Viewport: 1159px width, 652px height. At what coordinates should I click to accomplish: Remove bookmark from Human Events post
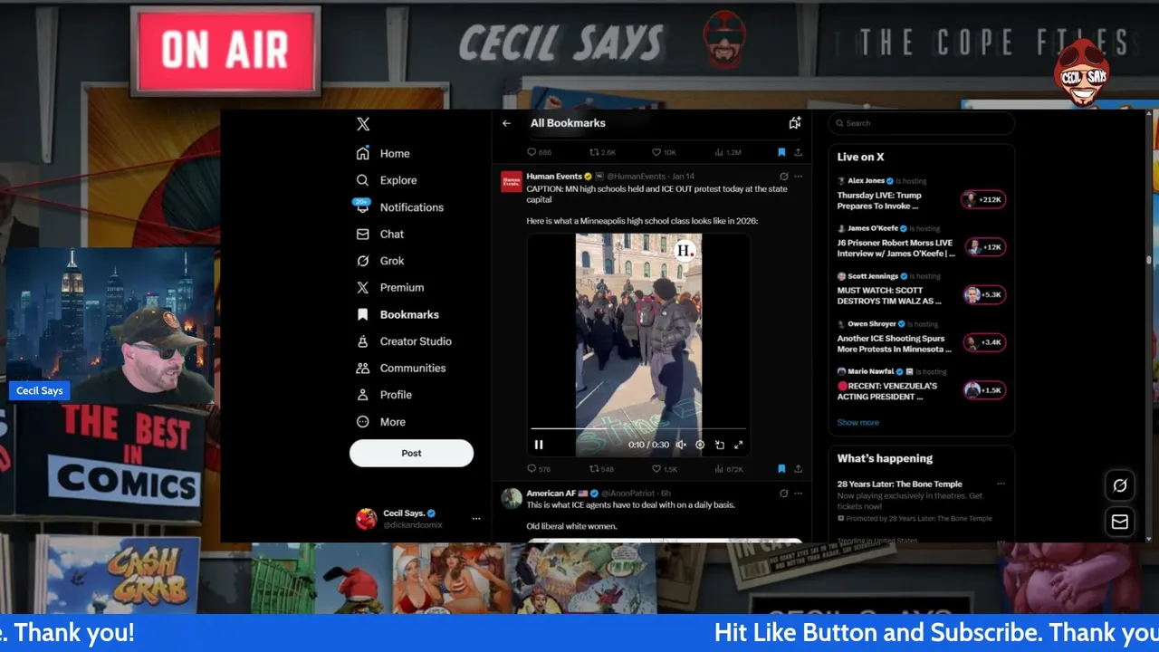(781, 469)
